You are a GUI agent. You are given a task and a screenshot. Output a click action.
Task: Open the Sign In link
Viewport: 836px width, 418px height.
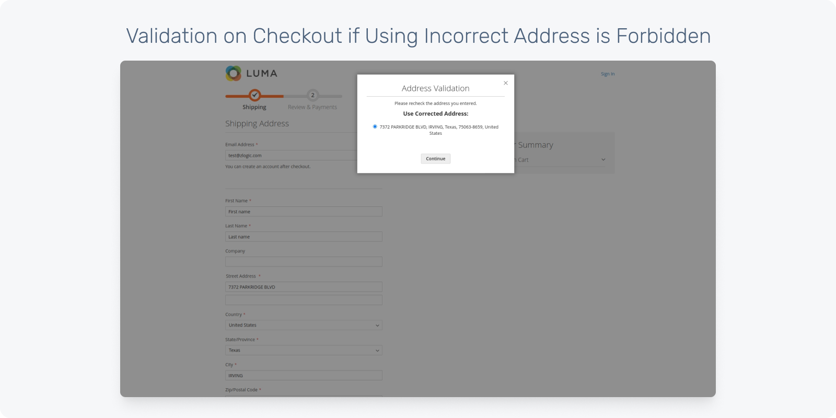pyautogui.click(x=607, y=74)
